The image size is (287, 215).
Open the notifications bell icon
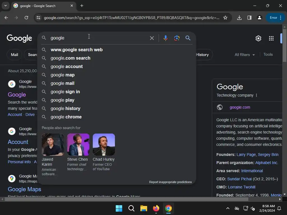(279, 208)
